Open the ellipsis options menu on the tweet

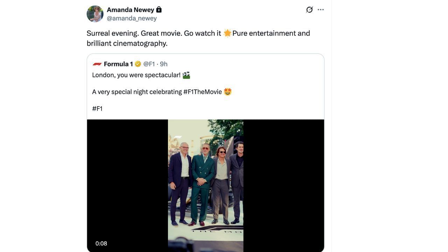tap(321, 9)
